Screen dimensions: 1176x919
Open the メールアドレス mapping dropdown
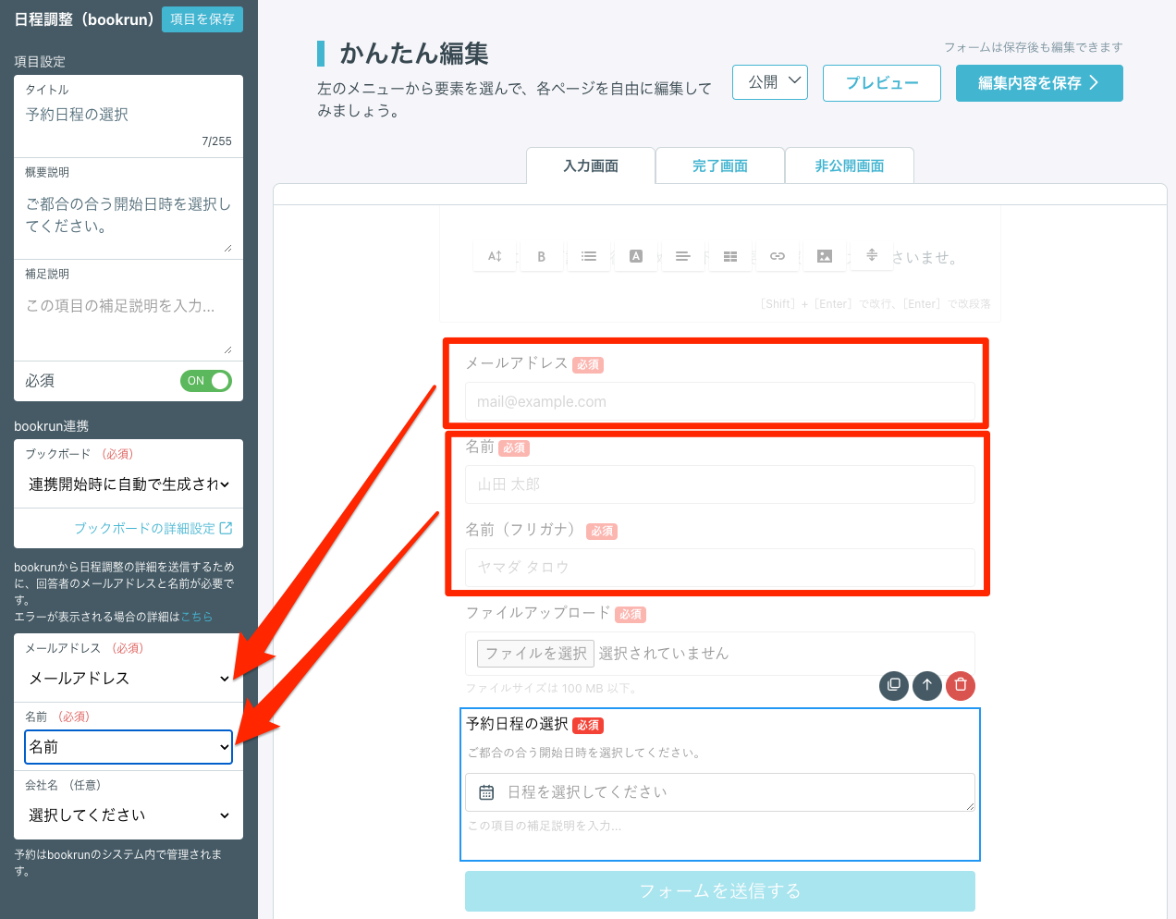tap(129, 679)
